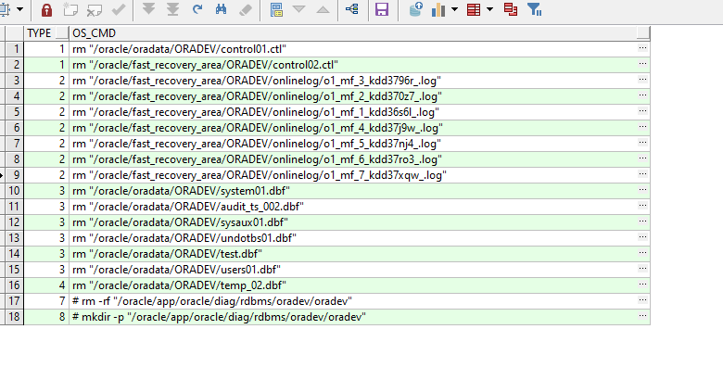Open the ellipsis button for control01.ctl row
The height and width of the screenshot is (367, 723).
[x=642, y=48]
